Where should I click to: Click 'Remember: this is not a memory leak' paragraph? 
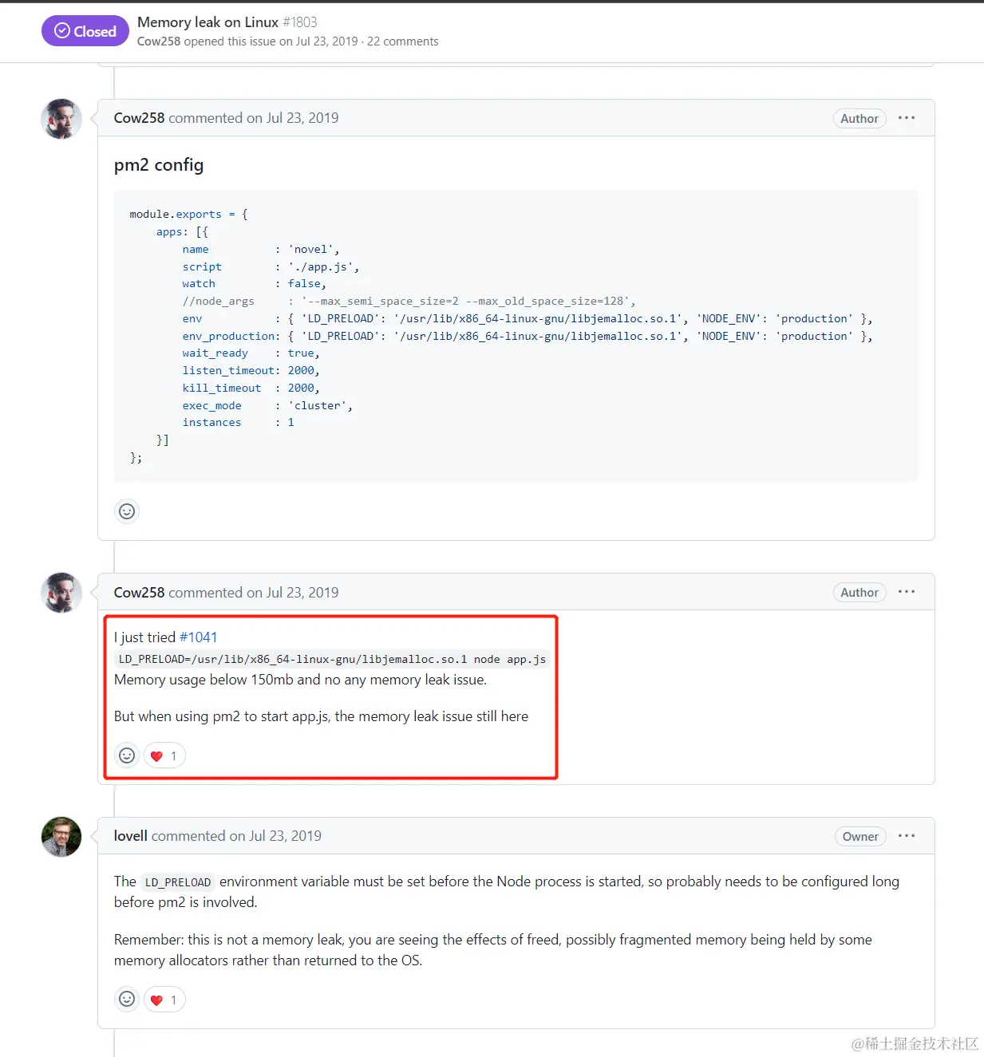click(493, 950)
